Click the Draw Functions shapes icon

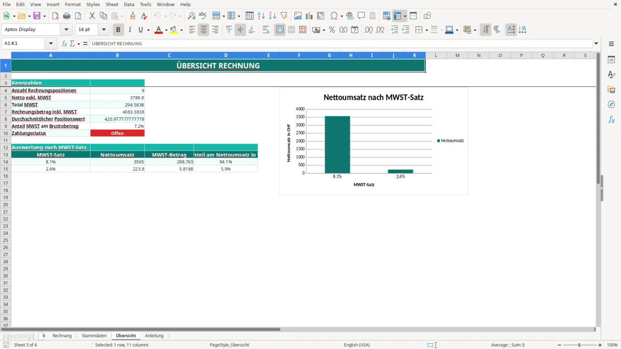pyautogui.click(x=427, y=16)
